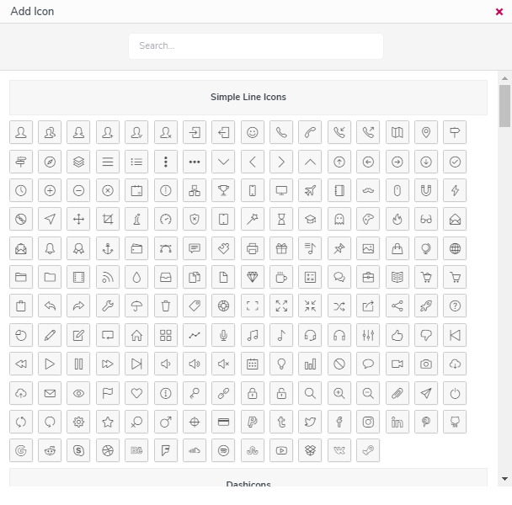The image size is (512, 505).
Task: Choose the down chevron arrow icon
Action: (223, 162)
